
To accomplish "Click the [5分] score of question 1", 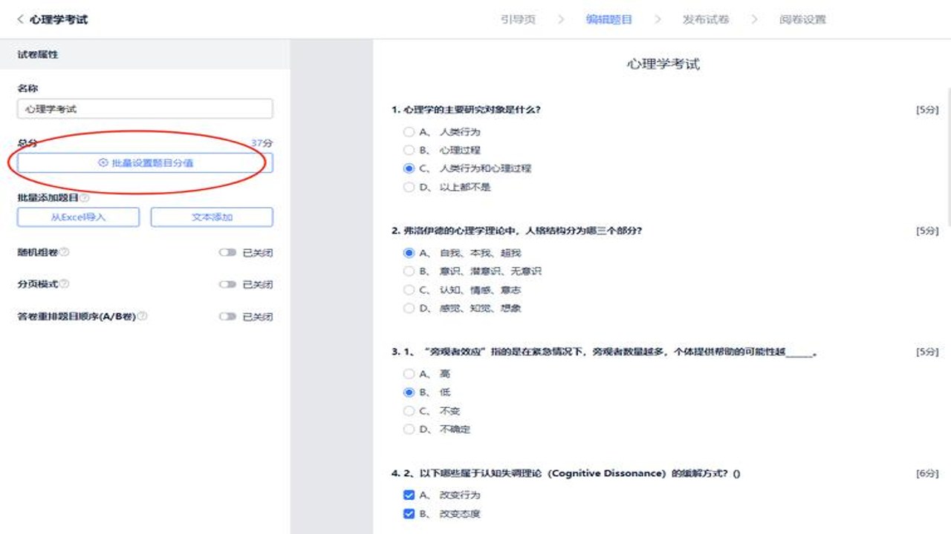I will (x=927, y=110).
